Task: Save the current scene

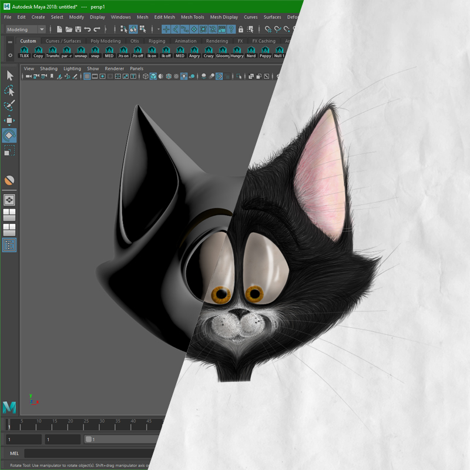Action: pyautogui.click(x=78, y=29)
